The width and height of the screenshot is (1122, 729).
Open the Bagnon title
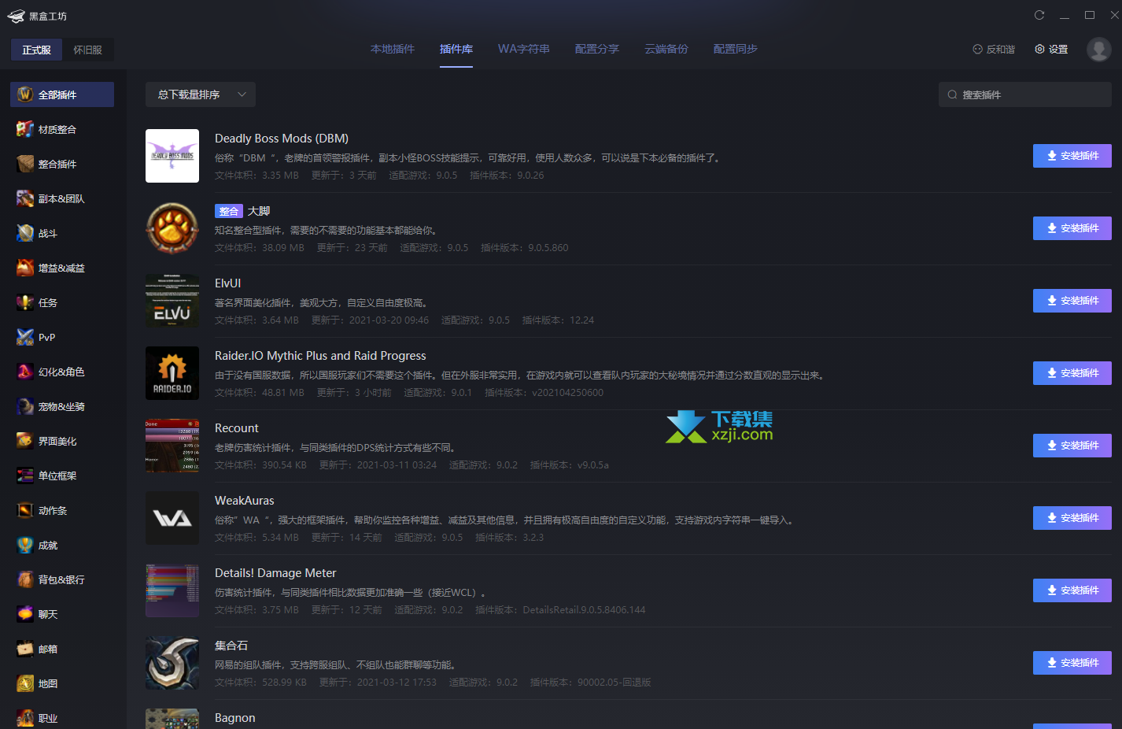point(235,718)
